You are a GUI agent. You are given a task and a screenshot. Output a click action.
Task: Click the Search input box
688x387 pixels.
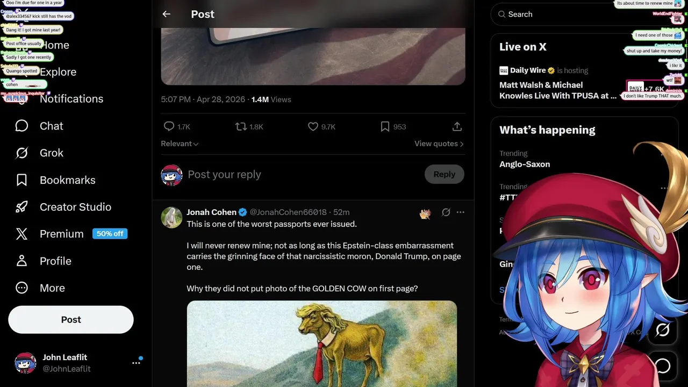click(x=554, y=15)
